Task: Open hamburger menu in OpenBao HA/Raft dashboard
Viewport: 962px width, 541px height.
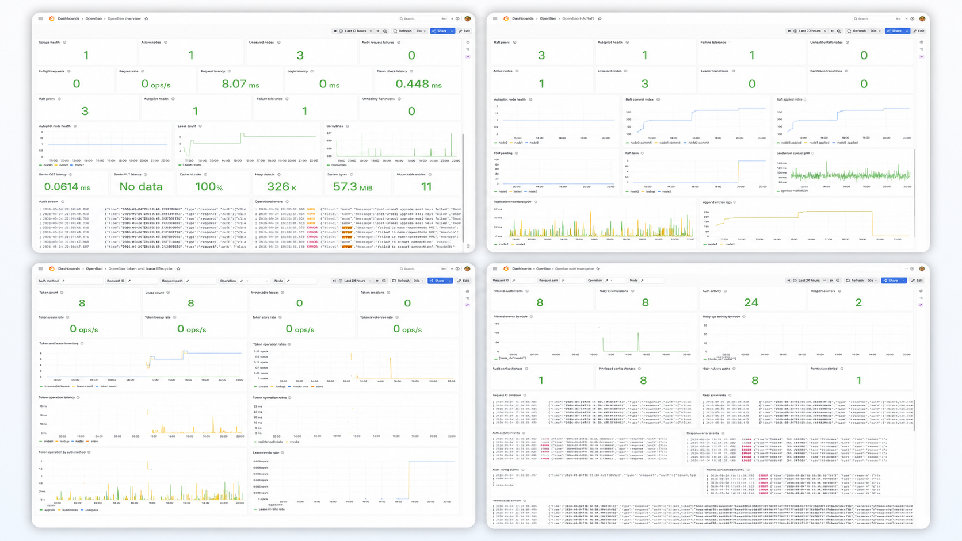Action: coord(495,18)
